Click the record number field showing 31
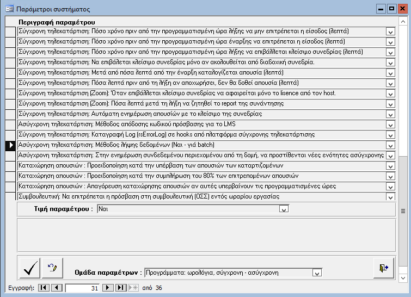411x297 pixels. pyautogui.click(x=82, y=288)
